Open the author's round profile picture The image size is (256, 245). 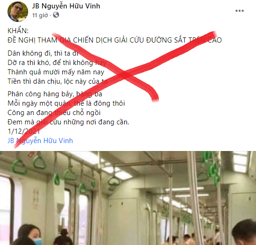[x=18, y=12]
